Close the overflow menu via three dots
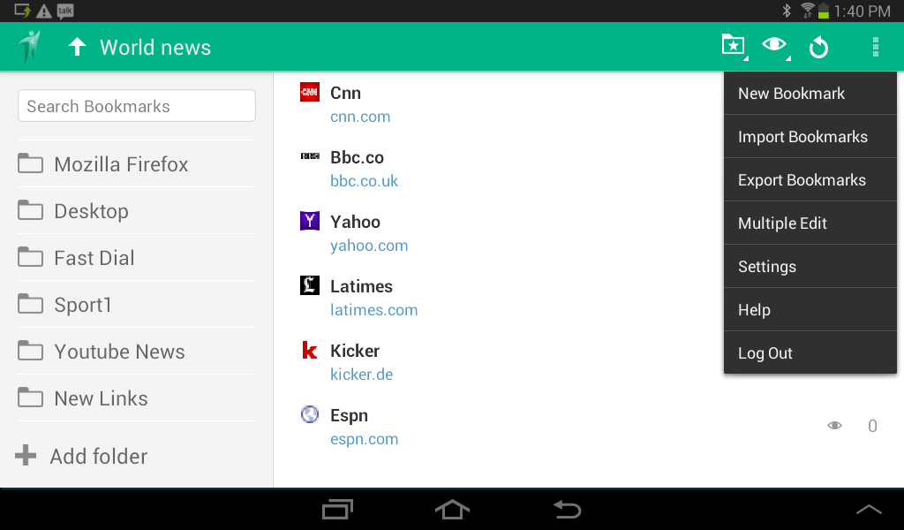The width and height of the screenshot is (904, 530). (x=875, y=47)
